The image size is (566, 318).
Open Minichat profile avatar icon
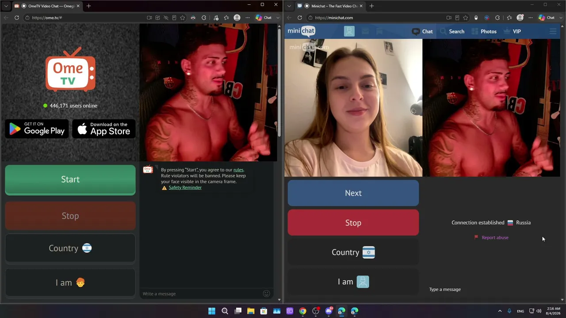click(x=349, y=31)
